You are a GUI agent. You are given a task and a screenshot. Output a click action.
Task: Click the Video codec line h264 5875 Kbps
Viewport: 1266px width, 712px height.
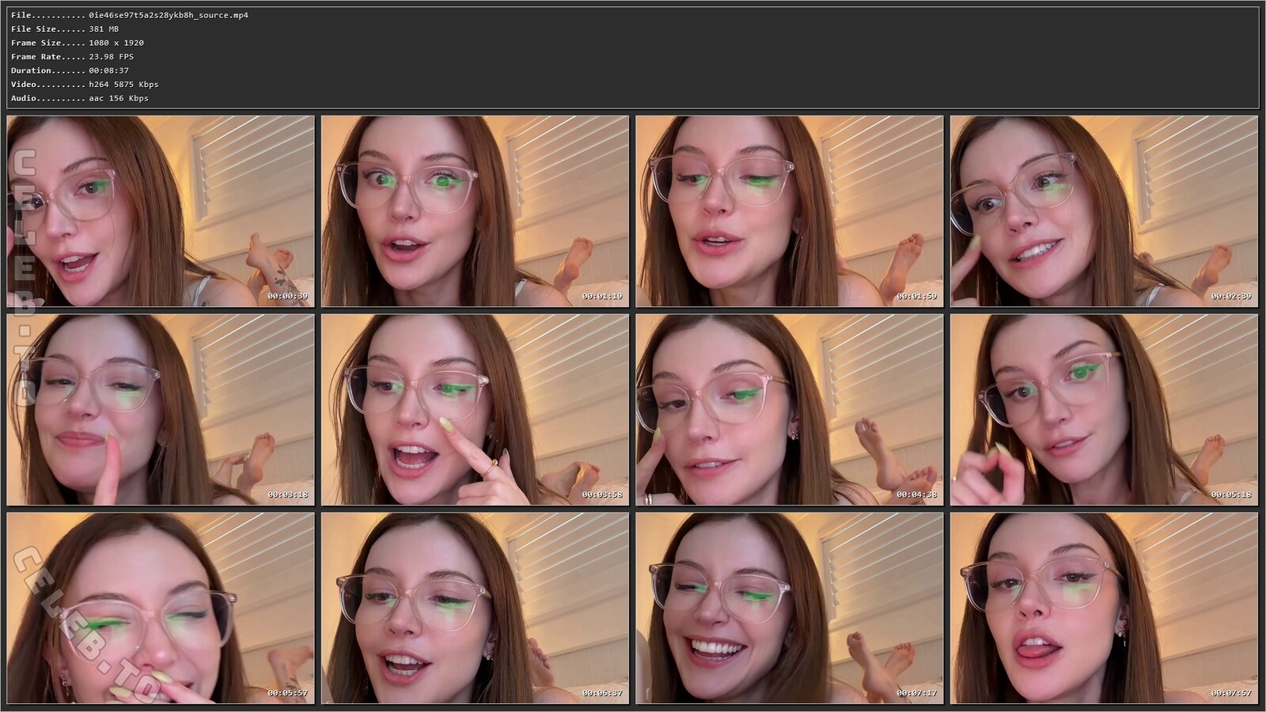[123, 85]
